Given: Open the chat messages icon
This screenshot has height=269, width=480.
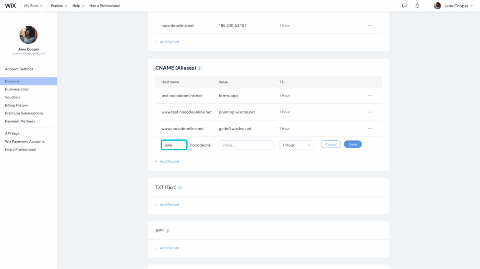Looking at the screenshot, I should [x=404, y=6].
